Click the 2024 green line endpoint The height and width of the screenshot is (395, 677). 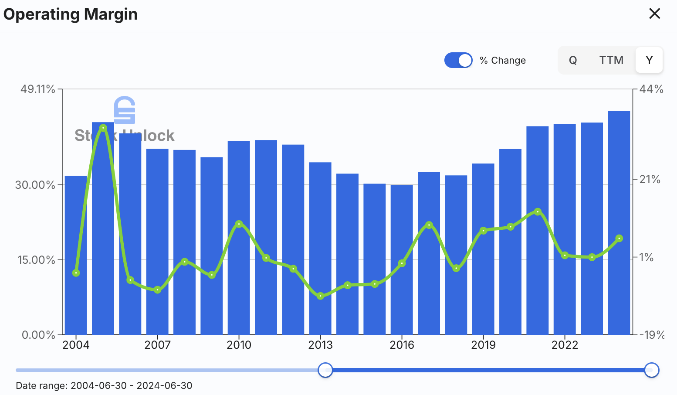click(x=619, y=238)
